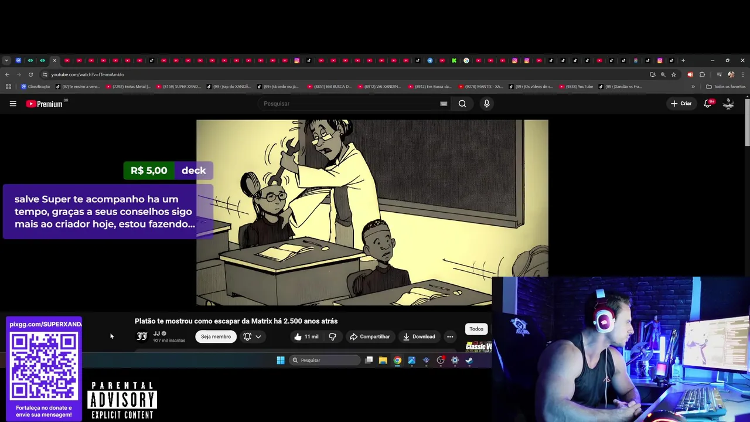Click the Seja membro button
Image resolution: width=750 pixels, height=422 pixels.
[x=216, y=336]
